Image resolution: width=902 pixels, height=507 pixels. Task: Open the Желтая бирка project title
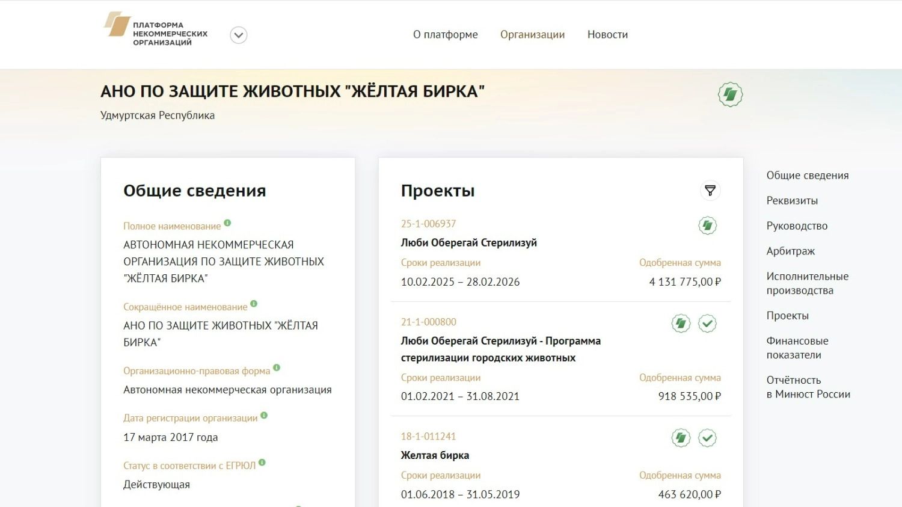[435, 455]
